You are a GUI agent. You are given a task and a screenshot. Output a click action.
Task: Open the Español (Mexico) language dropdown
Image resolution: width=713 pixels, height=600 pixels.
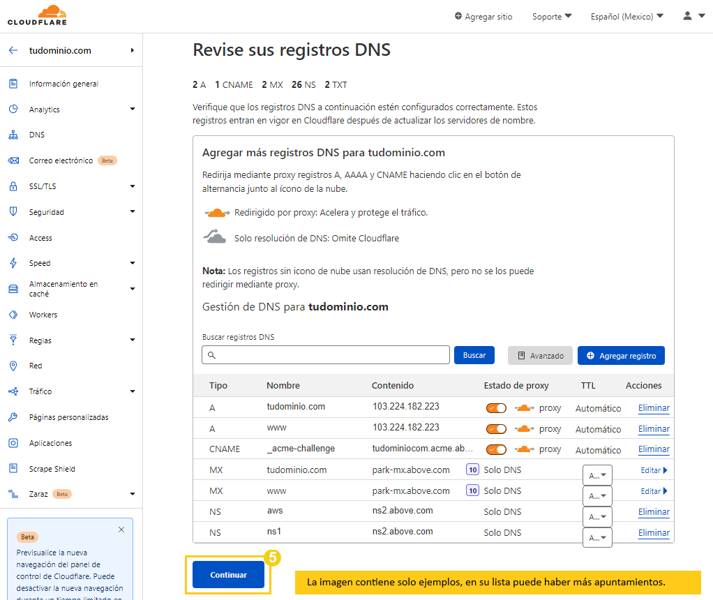[626, 16]
